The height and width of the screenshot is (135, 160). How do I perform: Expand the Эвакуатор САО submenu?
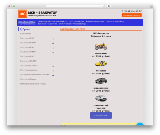click(53, 48)
